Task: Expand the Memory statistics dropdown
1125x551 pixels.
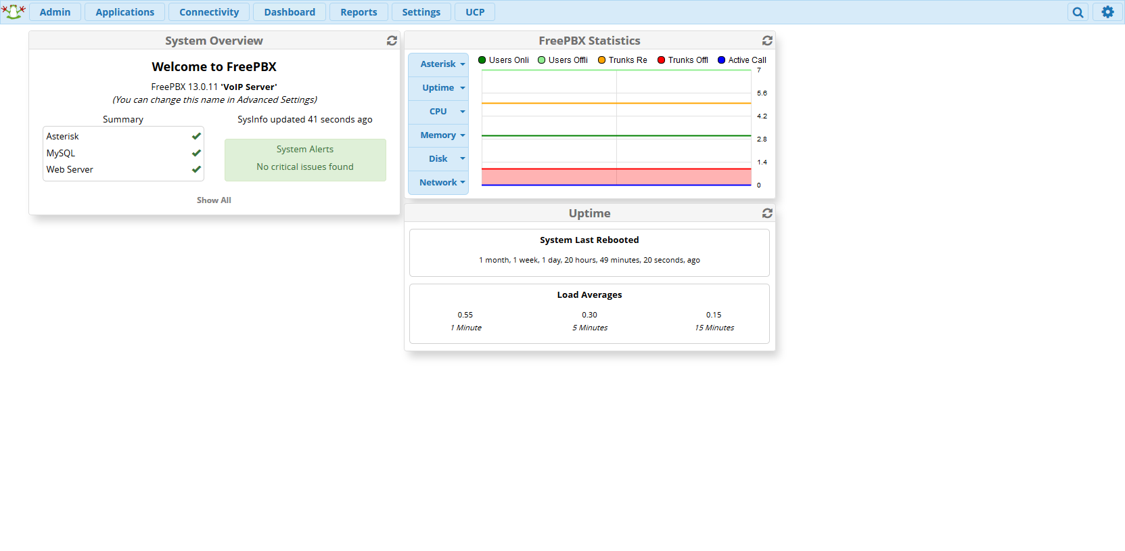Action: tap(438, 135)
